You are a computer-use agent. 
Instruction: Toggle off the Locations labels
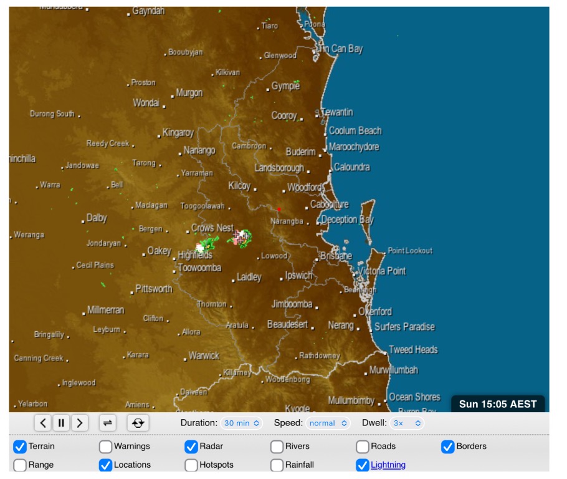(x=106, y=465)
